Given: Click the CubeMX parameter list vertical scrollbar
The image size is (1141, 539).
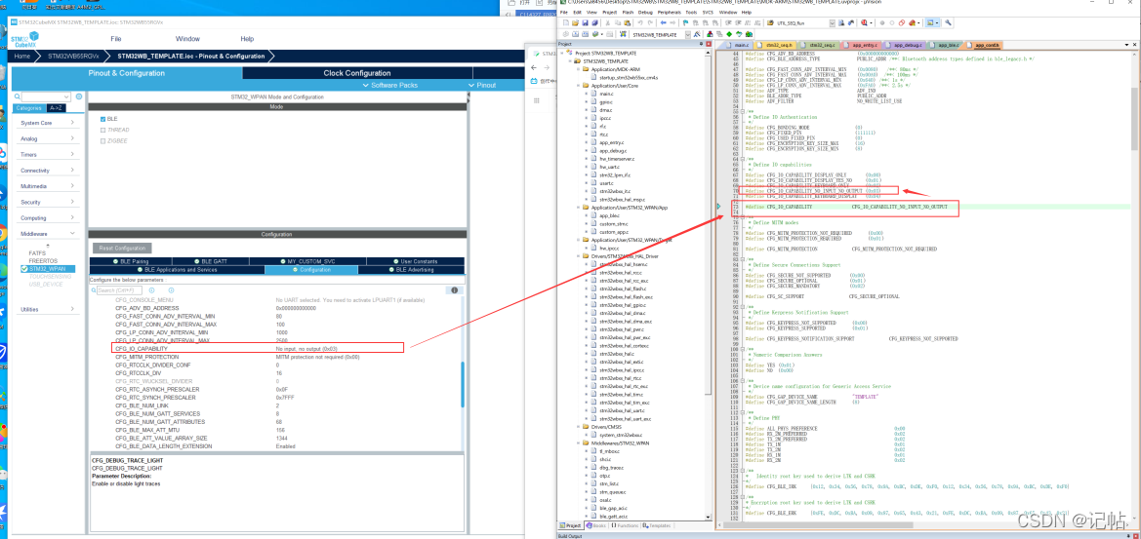Looking at the screenshot, I should coord(462,382).
